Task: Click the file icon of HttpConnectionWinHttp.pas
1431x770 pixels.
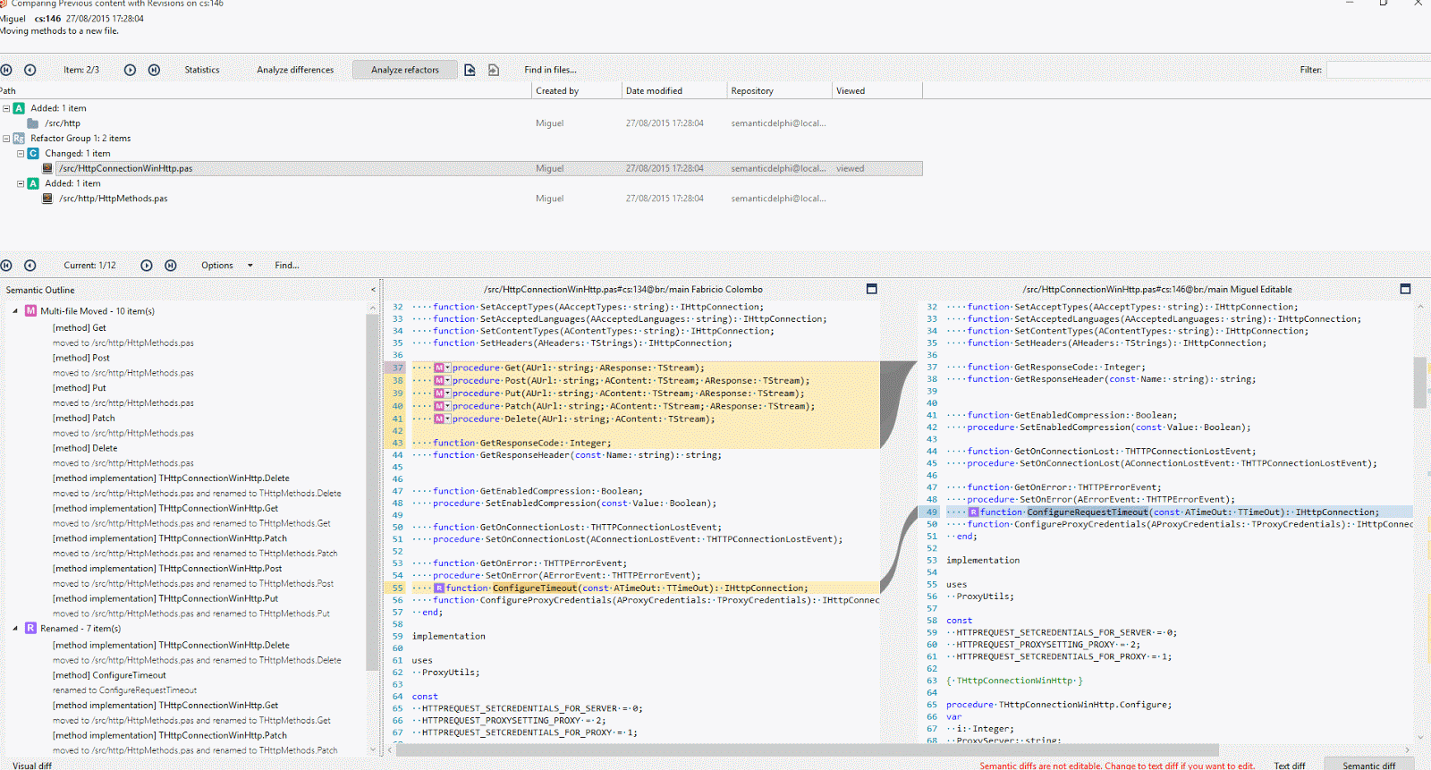Action: point(47,168)
